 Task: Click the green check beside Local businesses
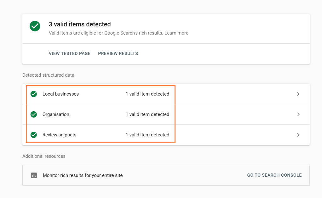[x=34, y=94]
